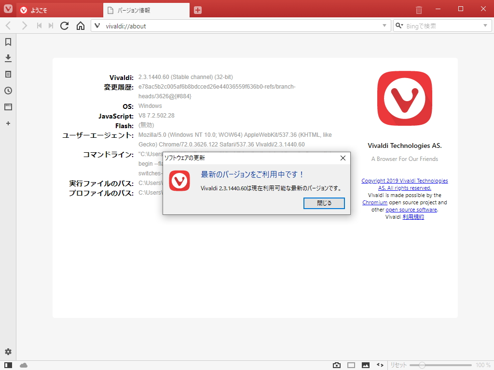Open the address bar dropdown
Image resolution: width=494 pixels, height=370 pixels.
[x=384, y=26]
